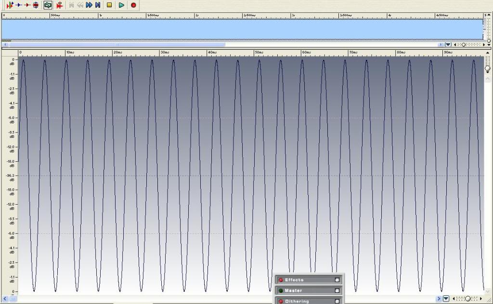The height and width of the screenshot is (304, 493).
Task: Click the red marker icon right of Loop
Action: 59,5
